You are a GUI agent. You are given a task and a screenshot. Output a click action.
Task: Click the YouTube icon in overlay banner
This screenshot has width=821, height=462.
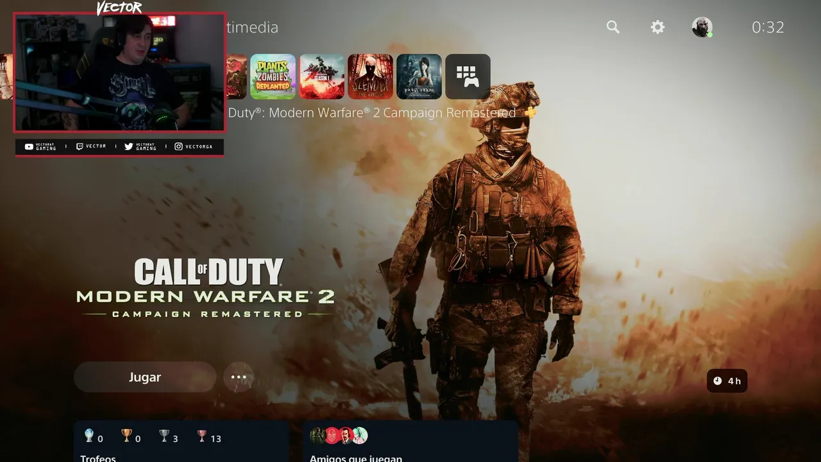pos(29,147)
